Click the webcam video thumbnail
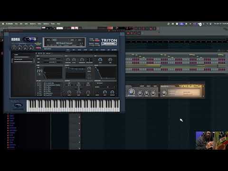228x171 pixels. [211, 140]
